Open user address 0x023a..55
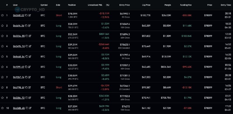The image size is (233, 114). pos(19,36)
